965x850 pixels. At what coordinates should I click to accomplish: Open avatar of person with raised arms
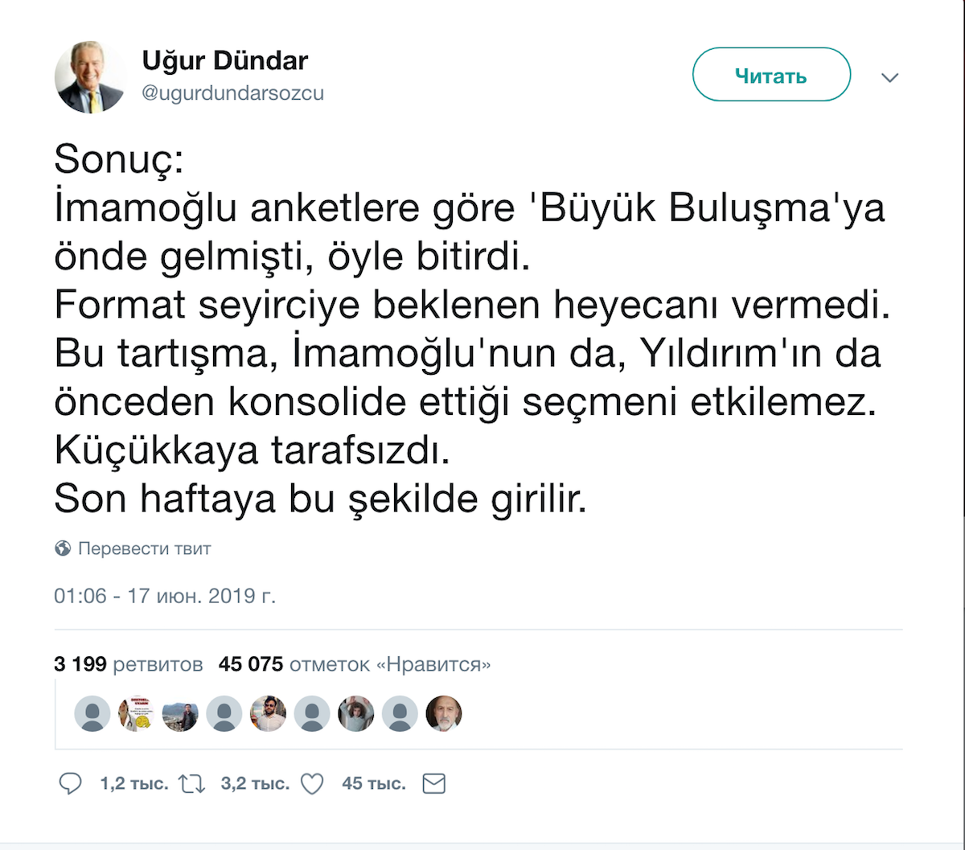[355, 713]
